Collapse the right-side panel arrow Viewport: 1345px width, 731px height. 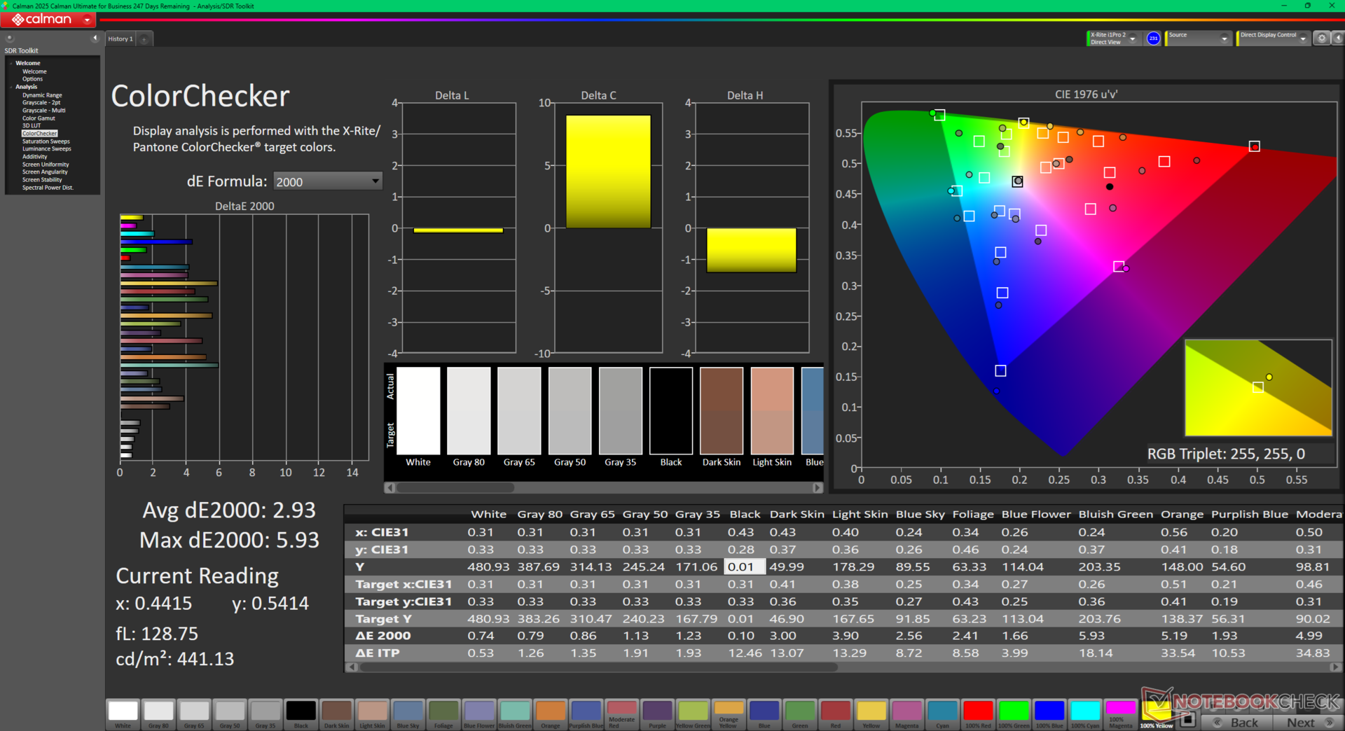1337,39
